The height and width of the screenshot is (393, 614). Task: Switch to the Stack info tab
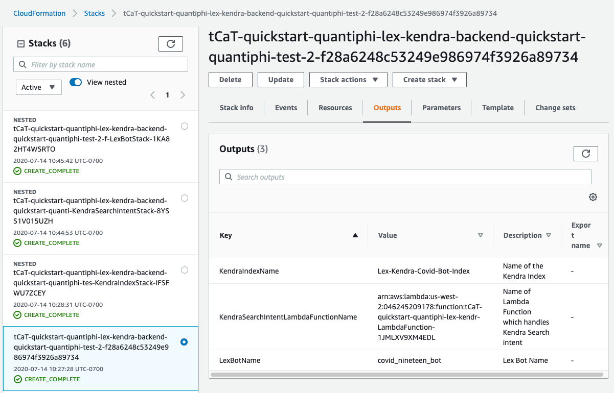[x=236, y=108]
